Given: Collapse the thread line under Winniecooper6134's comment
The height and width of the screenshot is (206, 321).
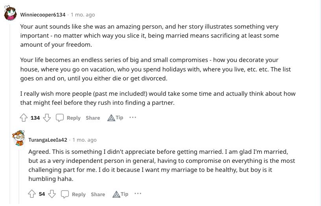Looking at the screenshot, I should pos(10,78).
